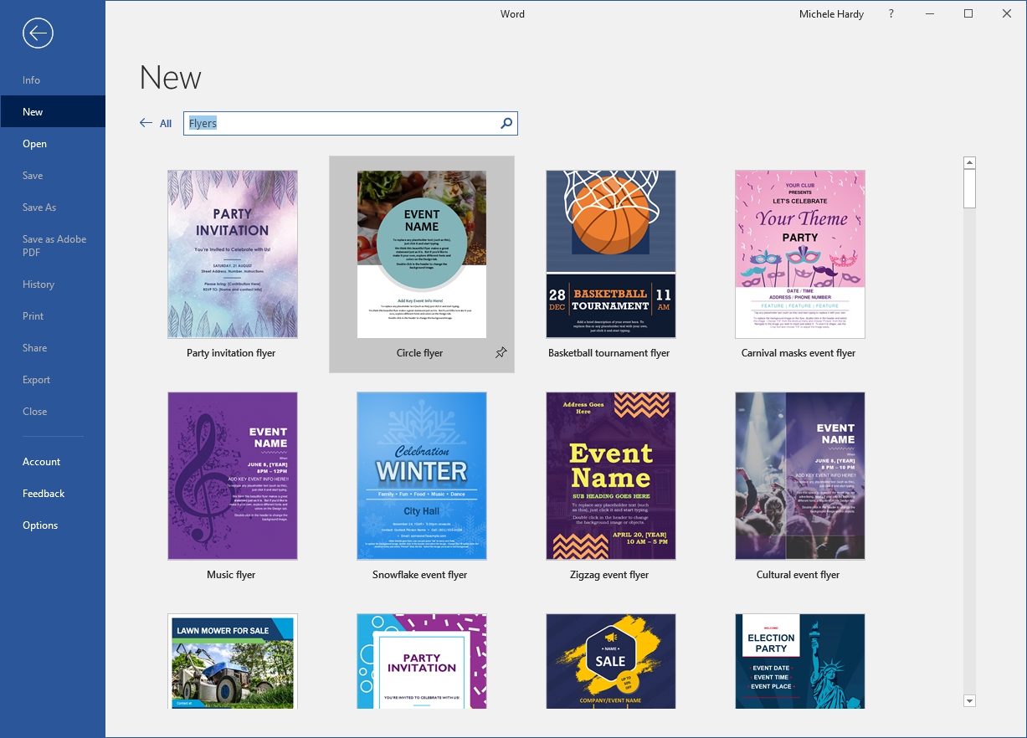Click Feedback in the sidebar
This screenshot has height=738, width=1027.
[44, 493]
